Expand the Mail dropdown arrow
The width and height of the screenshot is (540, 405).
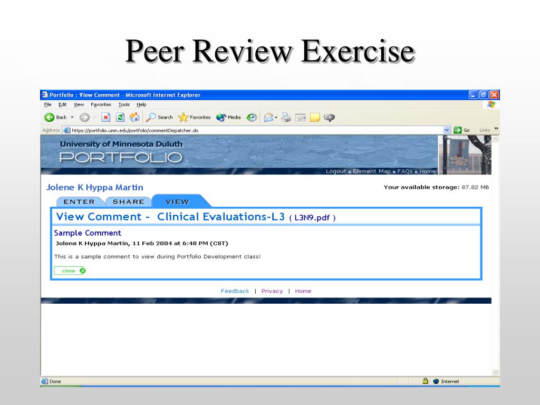(276, 118)
